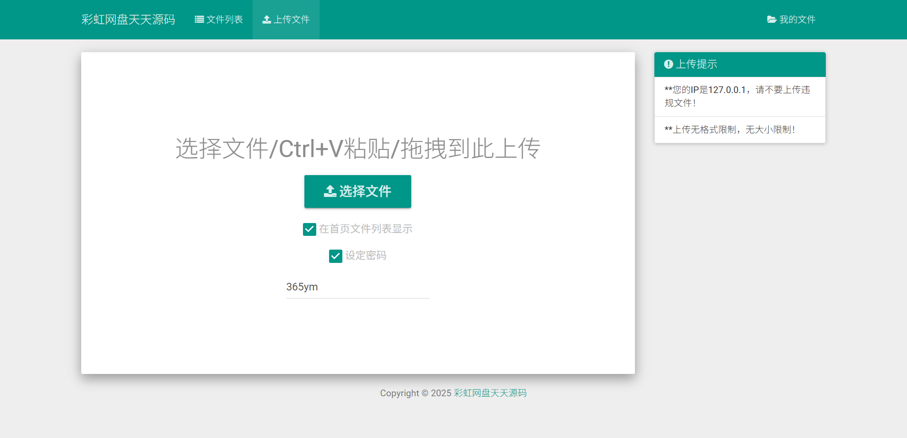Open 我的文件 from the navbar
Image resolution: width=907 pixels, height=438 pixels.
[x=791, y=19]
